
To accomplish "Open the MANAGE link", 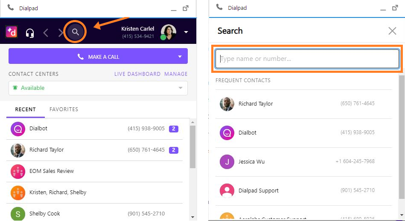I will pyautogui.click(x=176, y=74).
